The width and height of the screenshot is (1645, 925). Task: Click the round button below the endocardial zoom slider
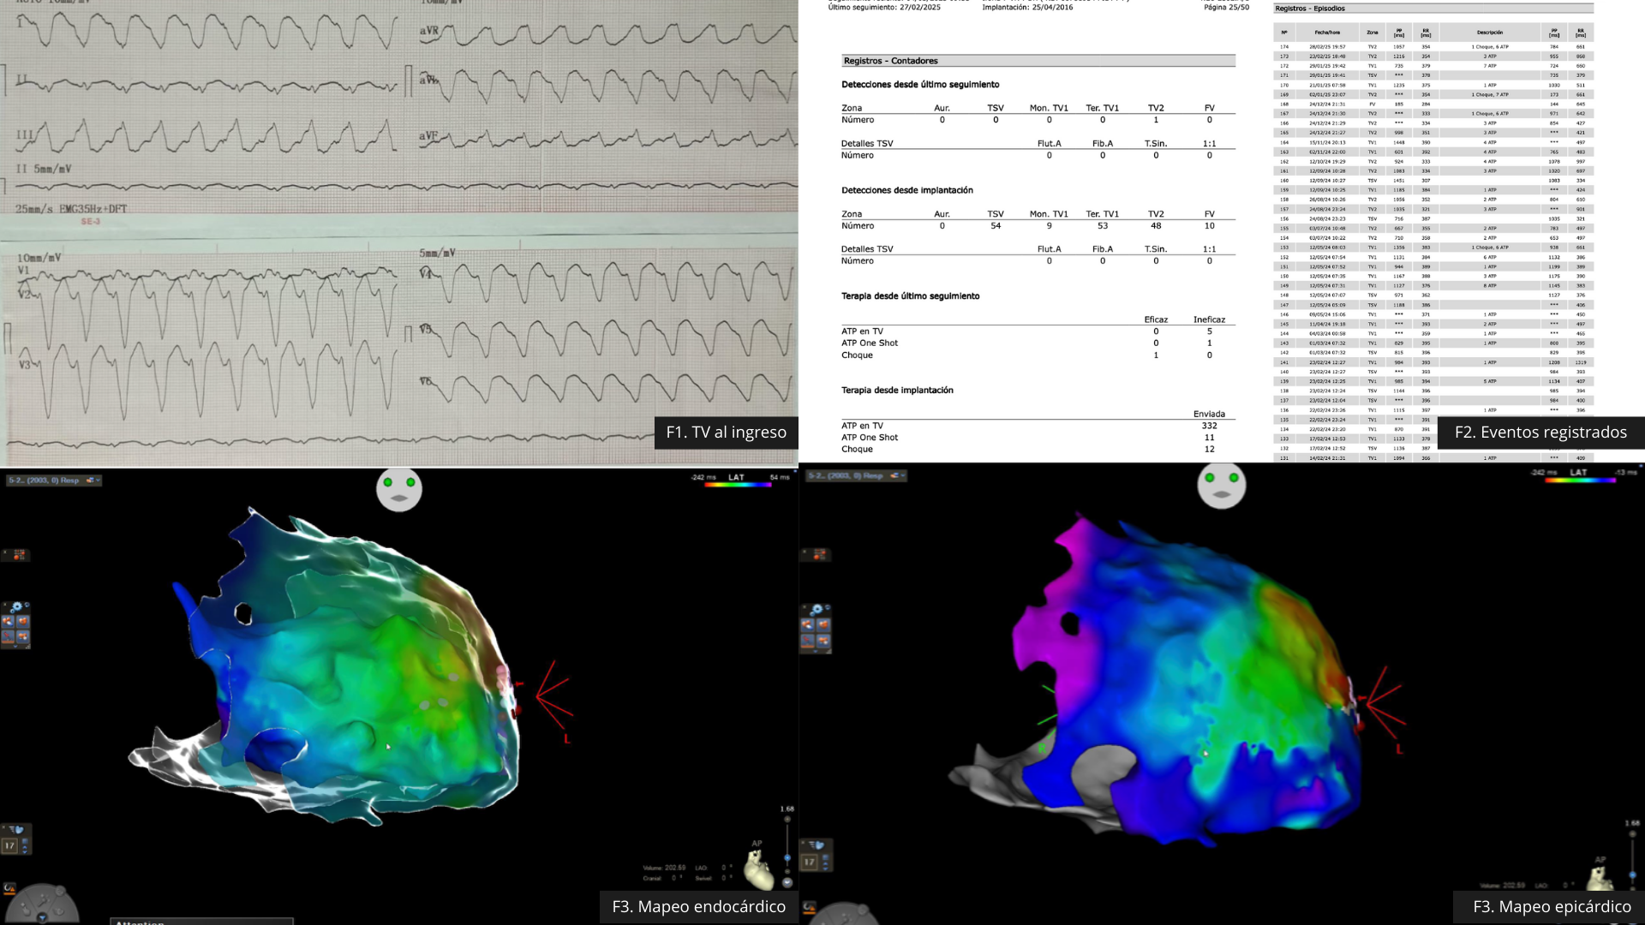click(787, 883)
